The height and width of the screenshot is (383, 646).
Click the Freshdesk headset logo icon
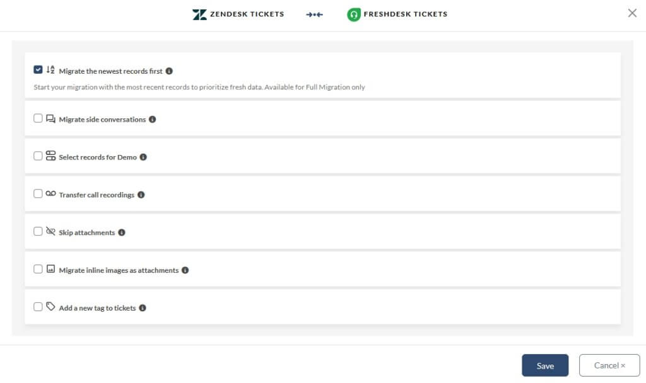(x=354, y=14)
